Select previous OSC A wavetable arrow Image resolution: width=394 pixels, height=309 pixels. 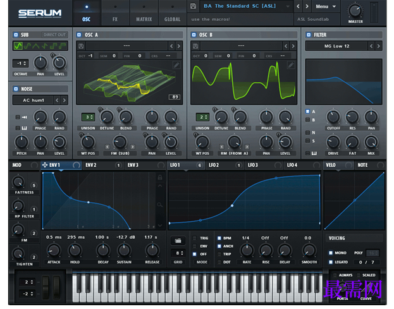[171, 46]
